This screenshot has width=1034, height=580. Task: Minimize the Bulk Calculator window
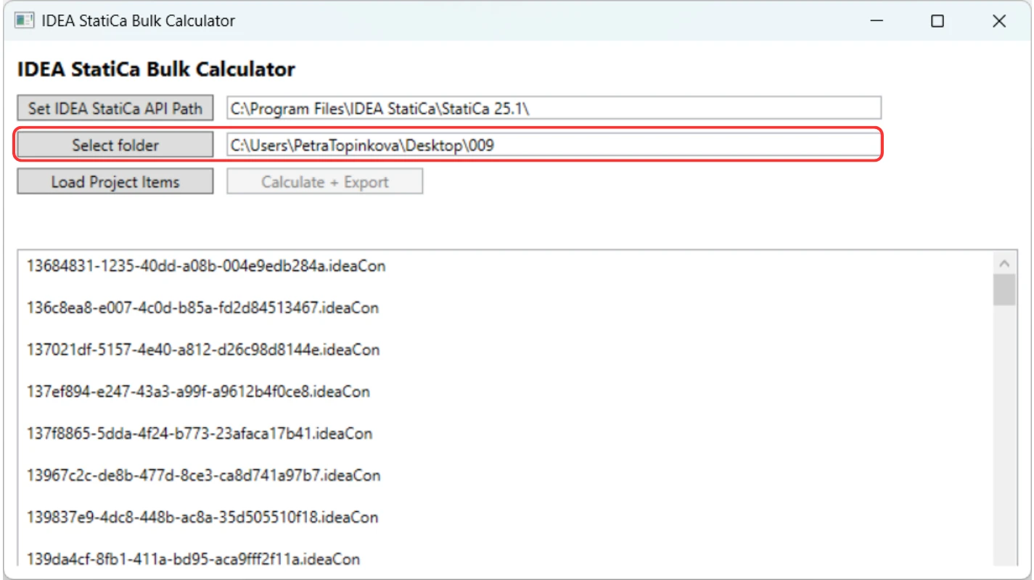click(877, 22)
